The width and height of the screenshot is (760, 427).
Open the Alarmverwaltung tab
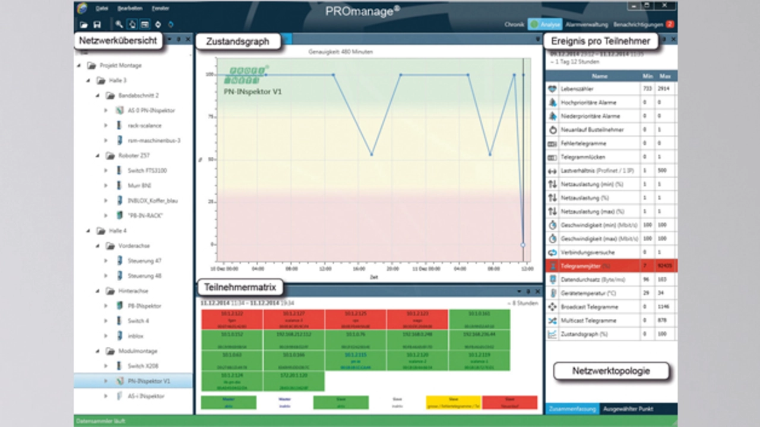pyautogui.click(x=587, y=24)
